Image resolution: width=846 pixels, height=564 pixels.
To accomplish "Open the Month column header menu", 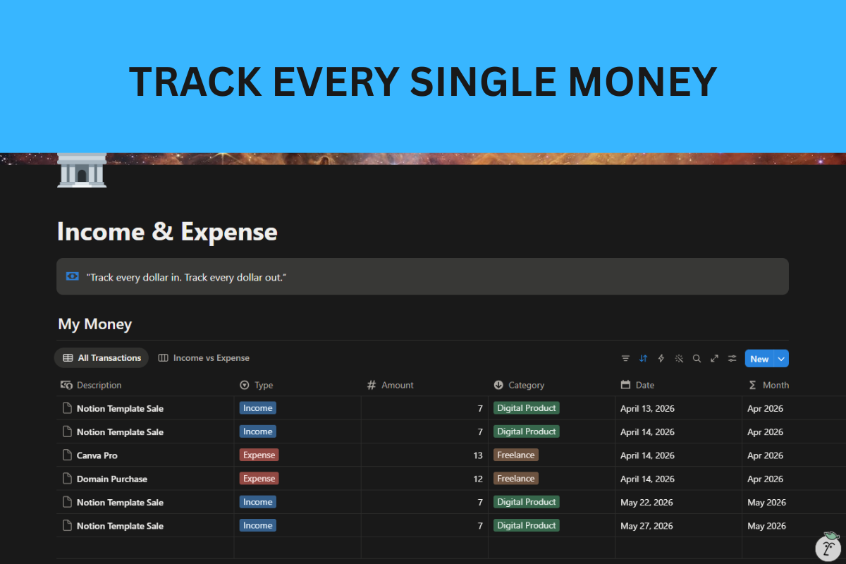I will coord(768,385).
